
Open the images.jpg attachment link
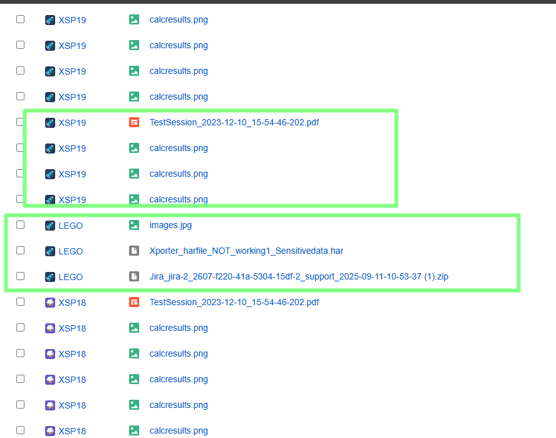pos(170,225)
